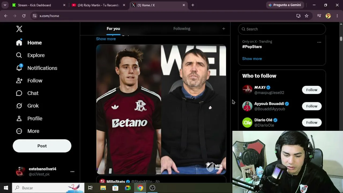343x193 pixels.
Task: Click the Buscar taskbar search box
Action: point(48,188)
